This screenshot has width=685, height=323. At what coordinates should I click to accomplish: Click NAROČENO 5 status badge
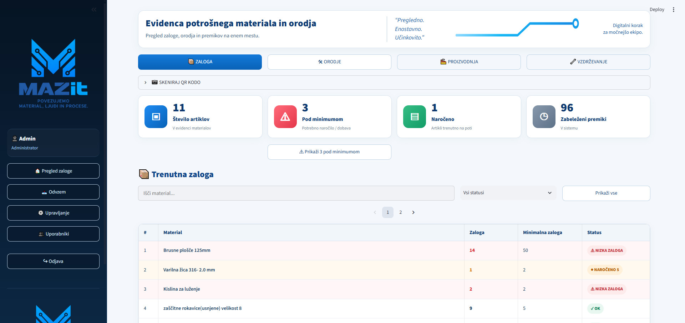pos(605,270)
